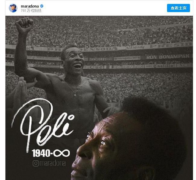This screenshot has height=180, width=196.
Task: Open the maradona username link
Action: pyautogui.click(x=30, y=6)
